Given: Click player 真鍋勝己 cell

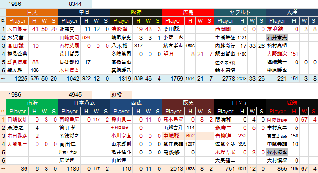Looking at the screenshot, I should tap(121, 70).
